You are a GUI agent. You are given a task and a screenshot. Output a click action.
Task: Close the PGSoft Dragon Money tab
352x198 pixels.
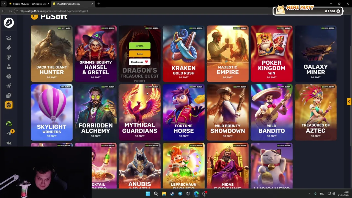point(92,4)
